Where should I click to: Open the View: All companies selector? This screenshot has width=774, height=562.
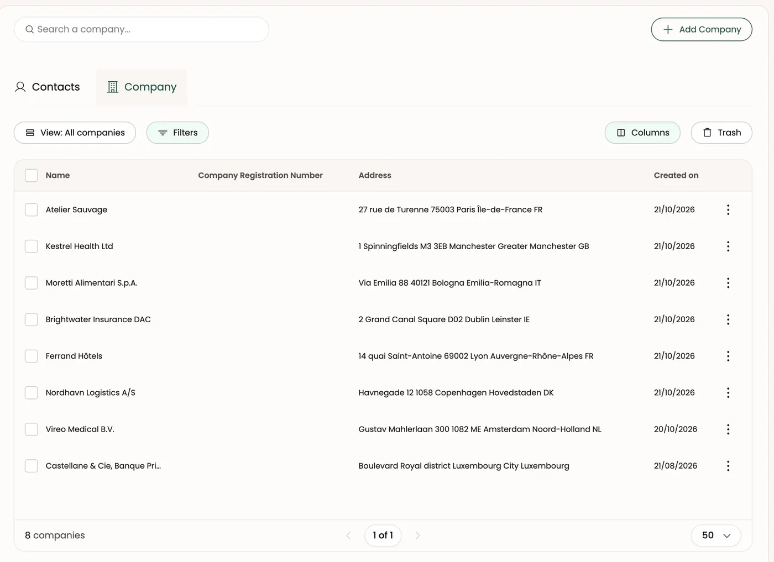[75, 133]
